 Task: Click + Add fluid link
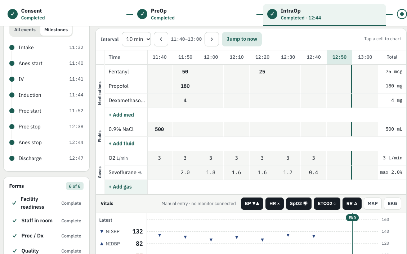121,144
